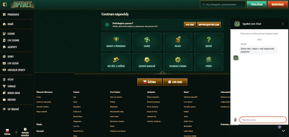The height and width of the screenshot is (137, 289).
Task: Open VIP Úrovně diamond icon
Action: point(4,109)
